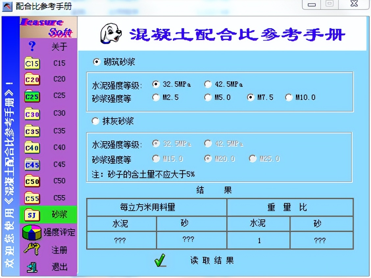Click the green checkmark to get results

160,260
